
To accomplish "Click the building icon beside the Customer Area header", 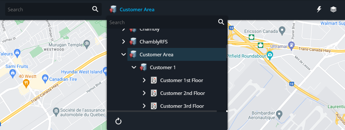I will (113, 9).
